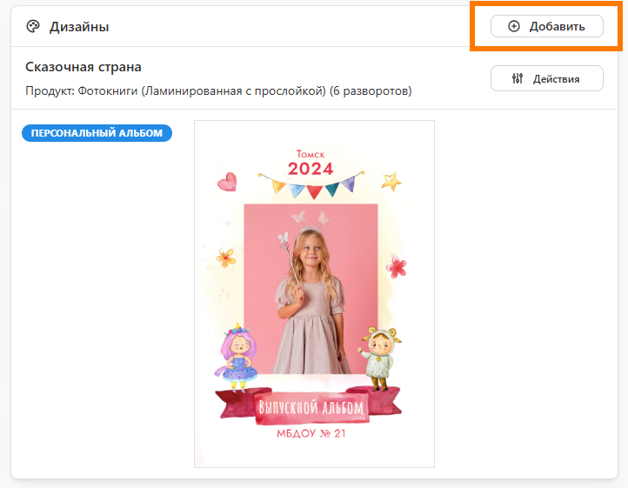The height and width of the screenshot is (488, 628).
Task: Click the sliders icon in Действия
Action: pyautogui.click(x=518, y=79)
